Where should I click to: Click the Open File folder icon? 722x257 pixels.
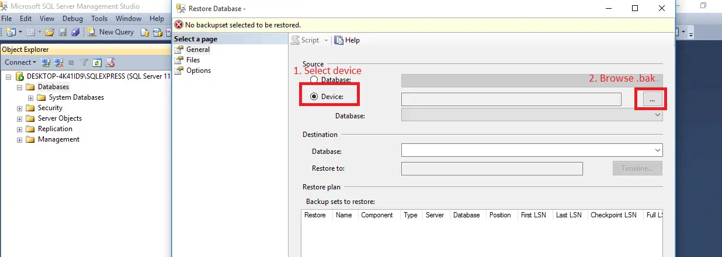[x=50, y=32]
